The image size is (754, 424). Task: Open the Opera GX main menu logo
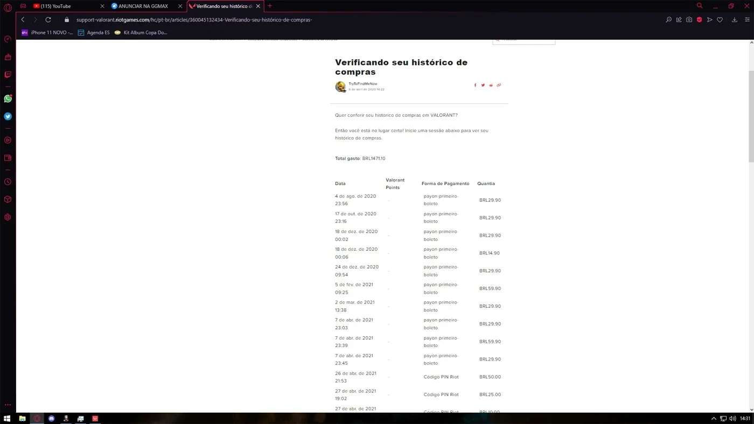pyautogui.click(x=8, y=7)
